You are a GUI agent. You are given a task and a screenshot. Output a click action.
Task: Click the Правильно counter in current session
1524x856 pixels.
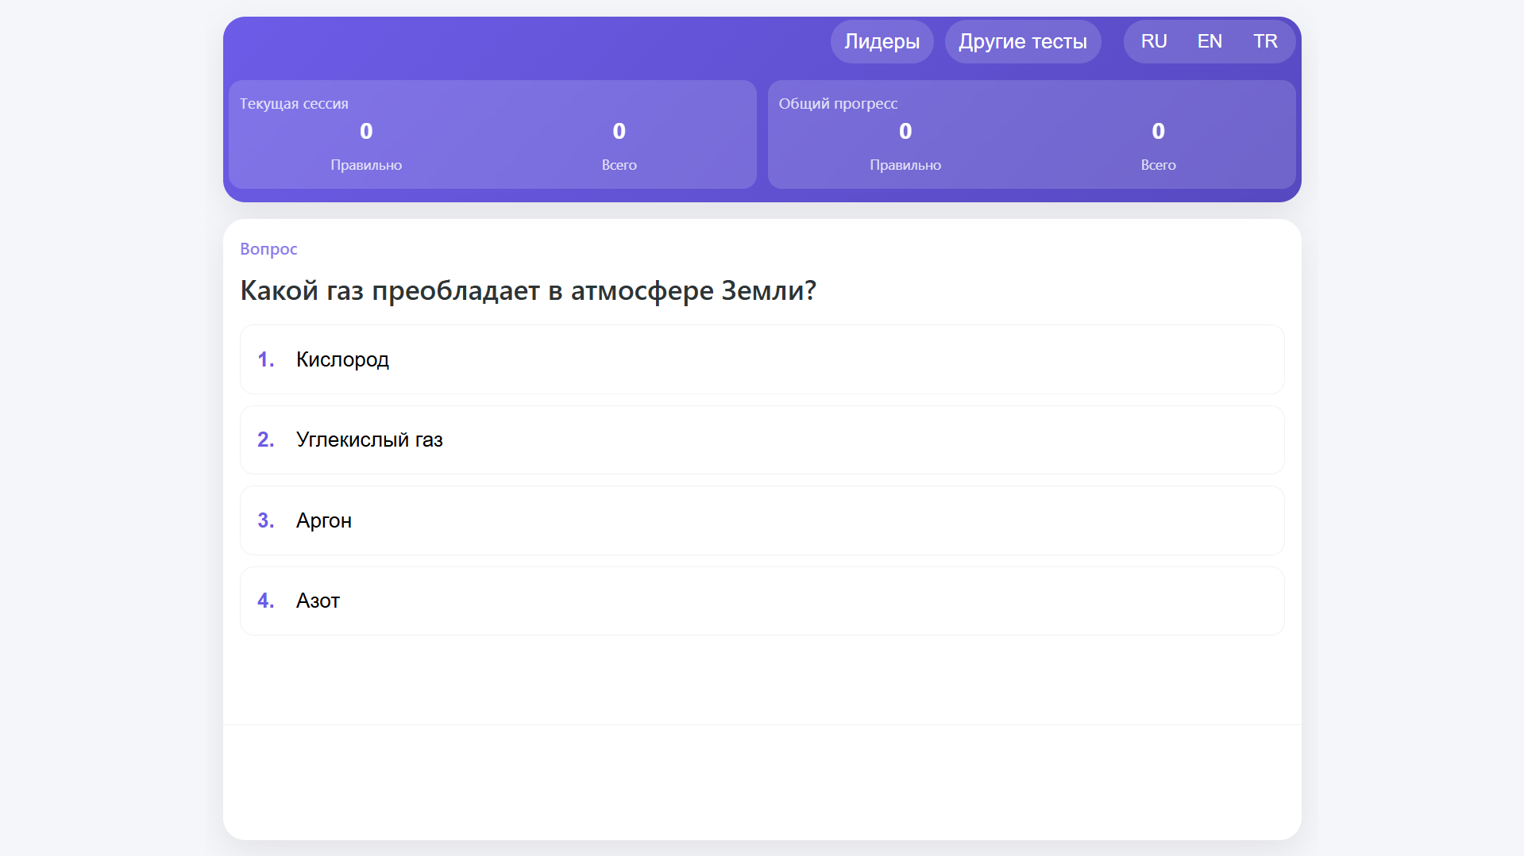click(x=365, y=147)
